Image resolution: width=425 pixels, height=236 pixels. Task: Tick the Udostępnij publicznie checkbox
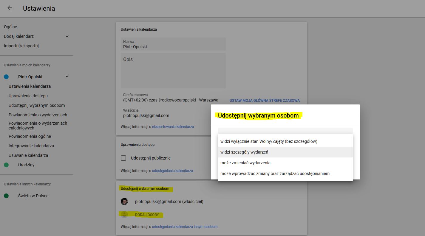[x=123, y=158]
